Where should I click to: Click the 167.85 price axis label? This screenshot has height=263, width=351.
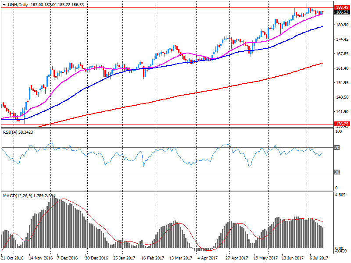(342, 53)
